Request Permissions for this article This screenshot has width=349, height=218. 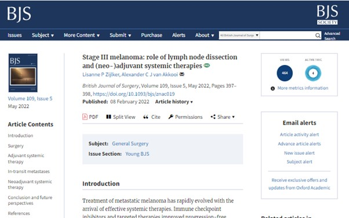(x=186, y=117)
